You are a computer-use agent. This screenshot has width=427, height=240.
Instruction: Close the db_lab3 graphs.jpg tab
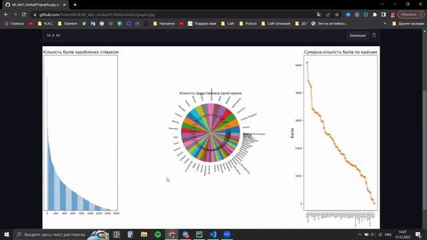point(64,5)
